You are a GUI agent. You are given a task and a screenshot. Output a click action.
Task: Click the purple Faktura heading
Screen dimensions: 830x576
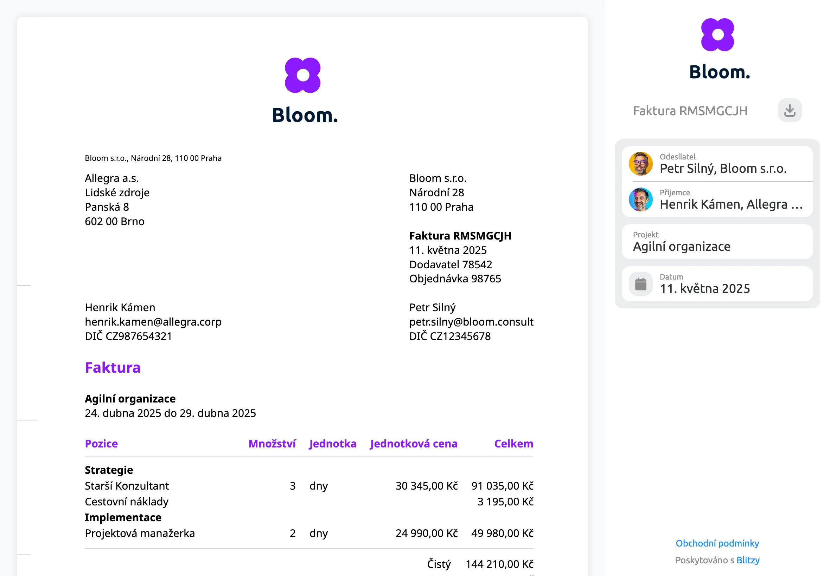(x=113, y=367)
